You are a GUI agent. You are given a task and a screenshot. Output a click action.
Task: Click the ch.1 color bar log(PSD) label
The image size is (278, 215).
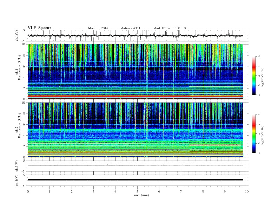pos(263,77)
